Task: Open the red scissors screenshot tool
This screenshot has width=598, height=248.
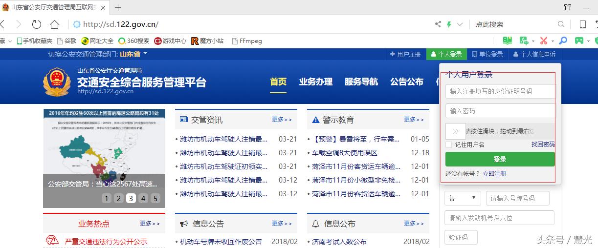Action: point(544,41)
